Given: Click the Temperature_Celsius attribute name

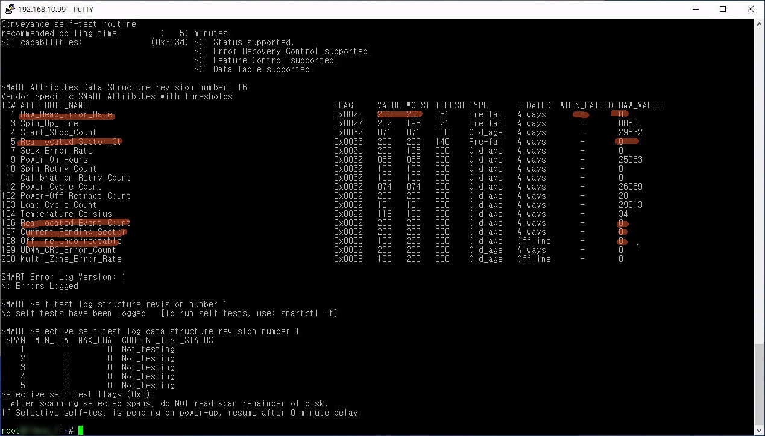Looking at the screenshot, I should click(66, 214).
